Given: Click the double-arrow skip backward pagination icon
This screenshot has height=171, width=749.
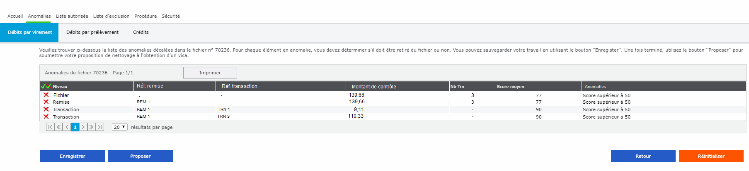Looking at the screenshot, I should 58,127.
